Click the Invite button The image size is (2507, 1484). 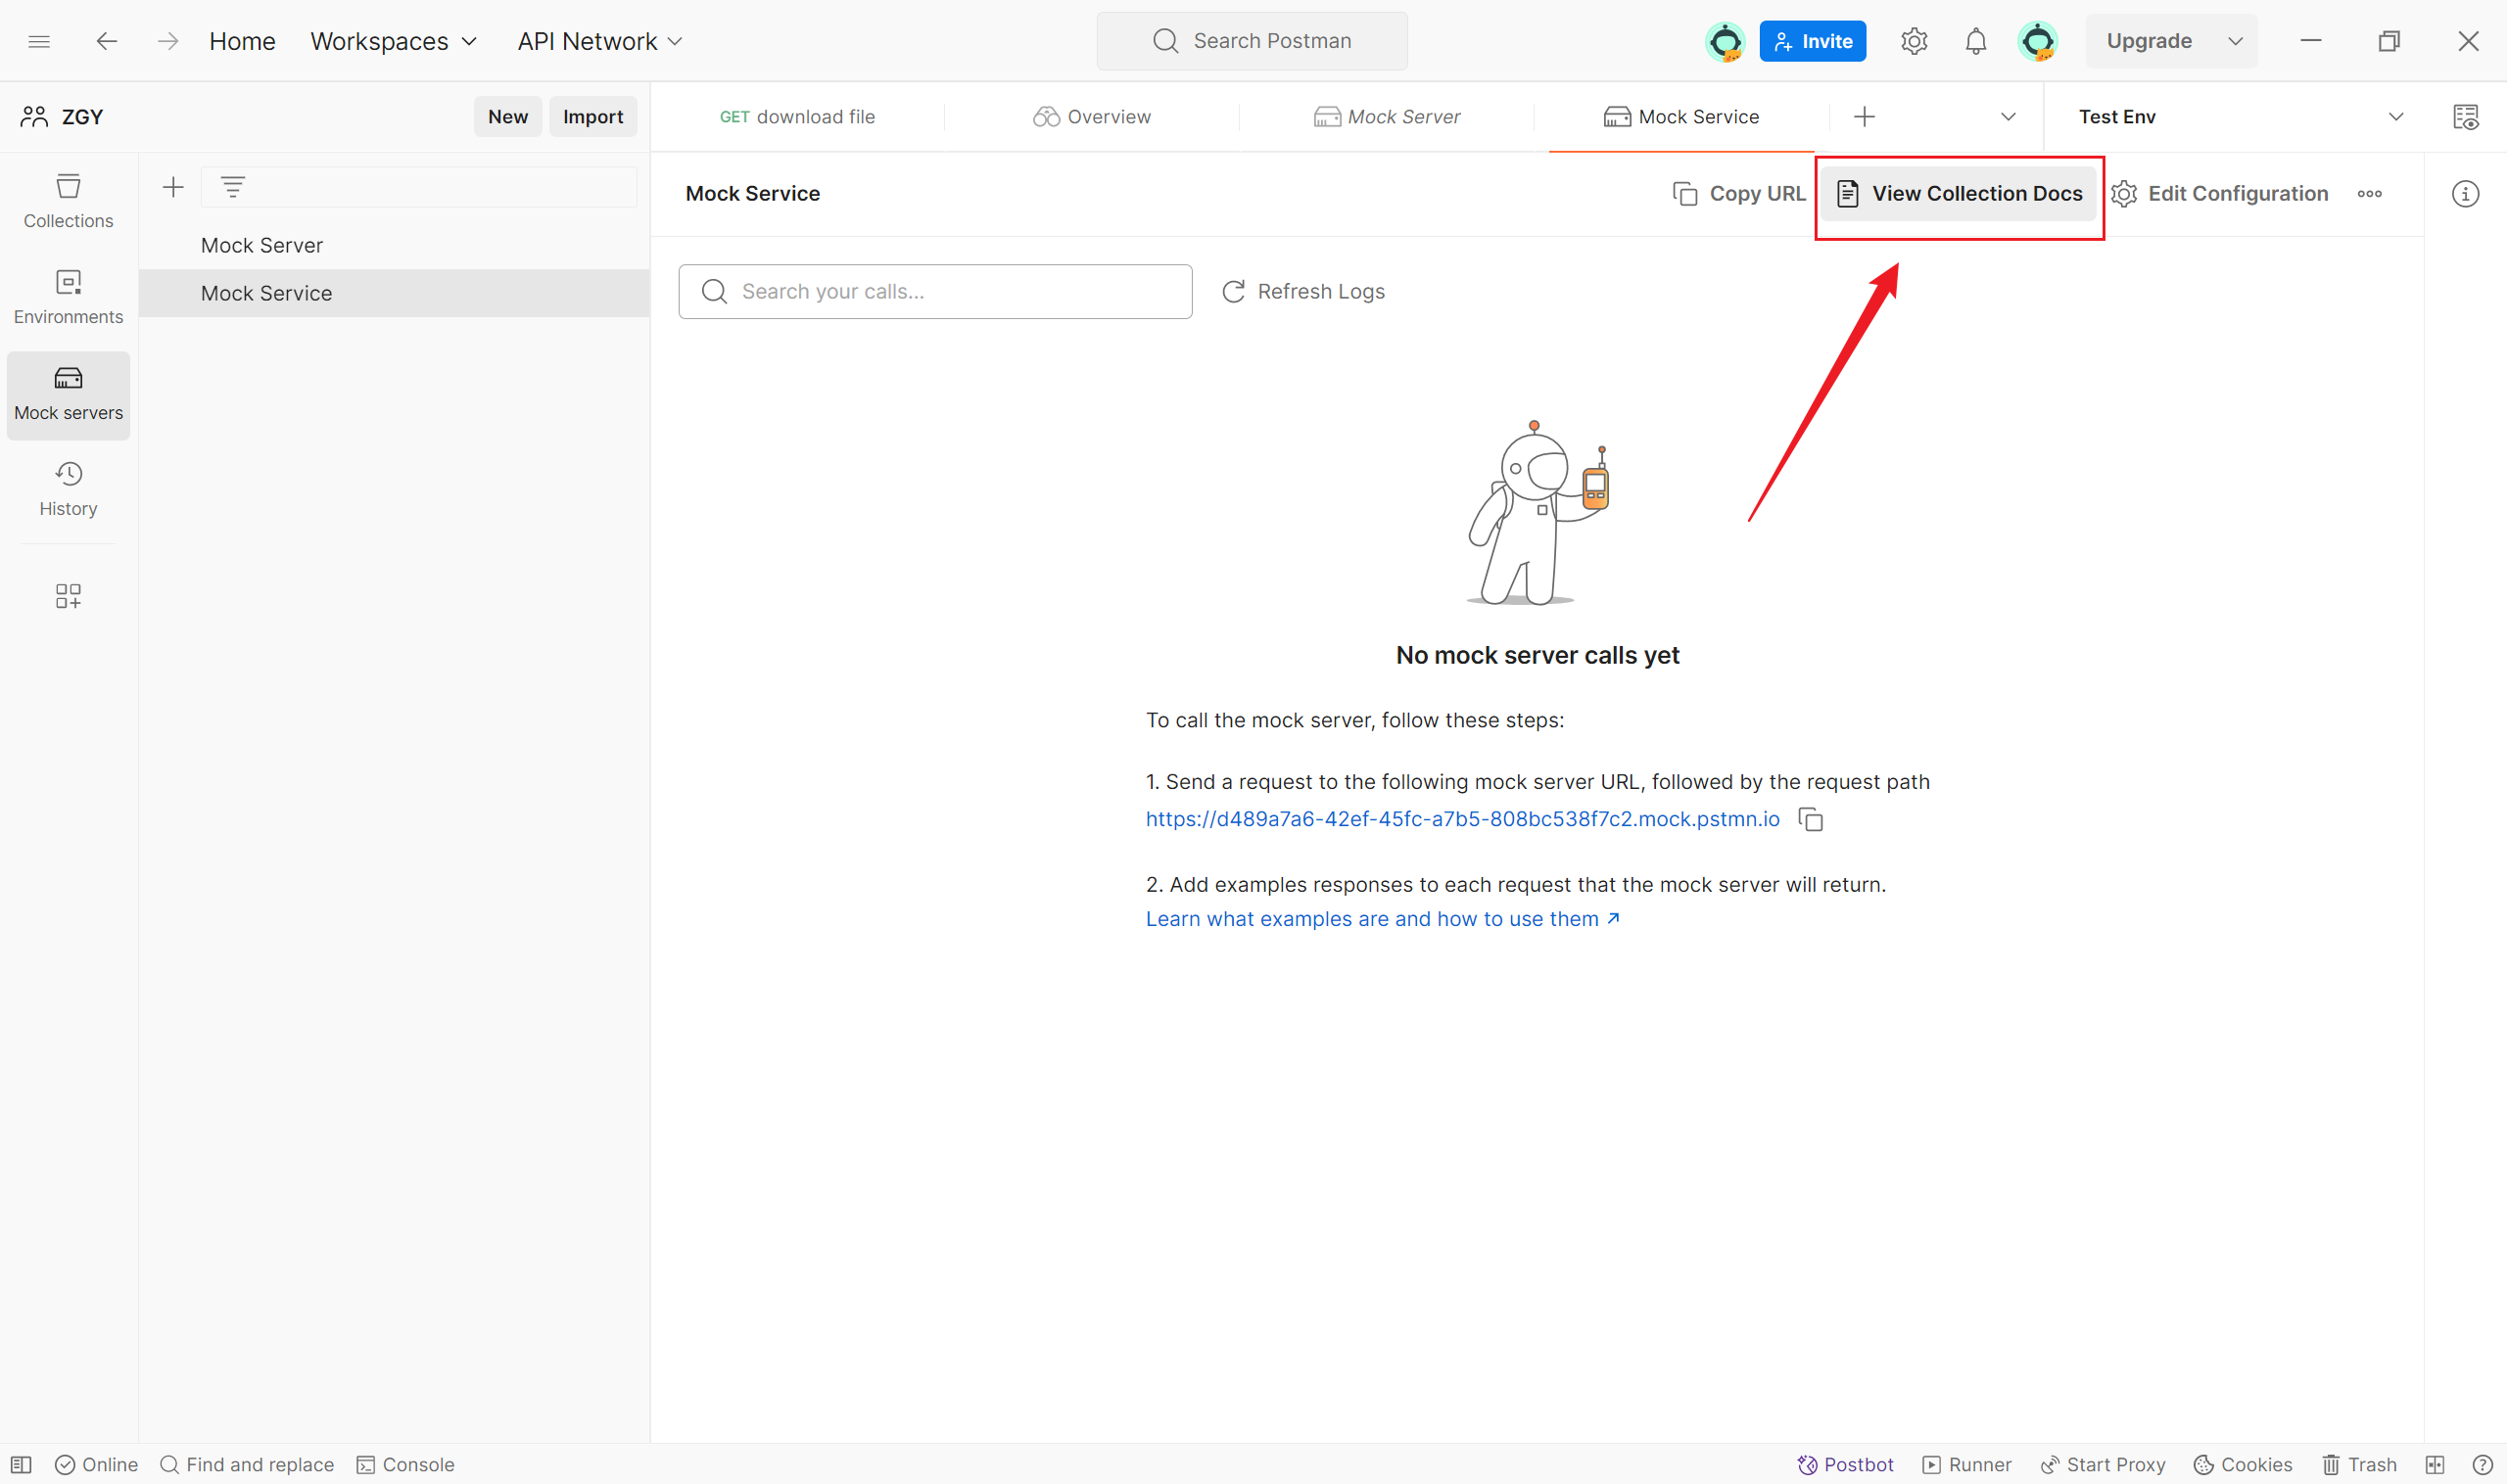point(1812,41)
